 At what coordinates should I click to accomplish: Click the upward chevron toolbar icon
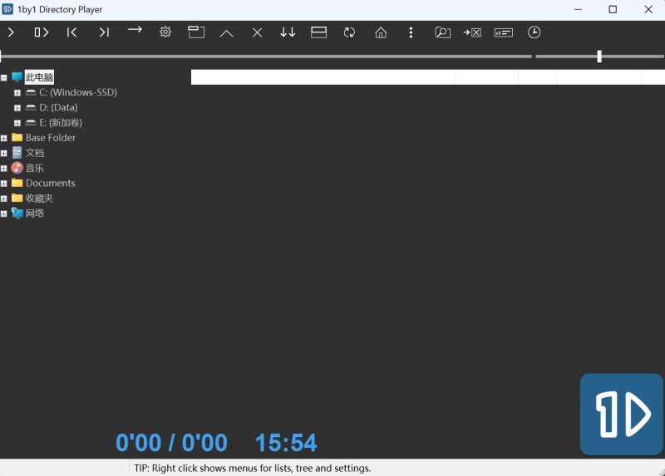click(226, 33)
